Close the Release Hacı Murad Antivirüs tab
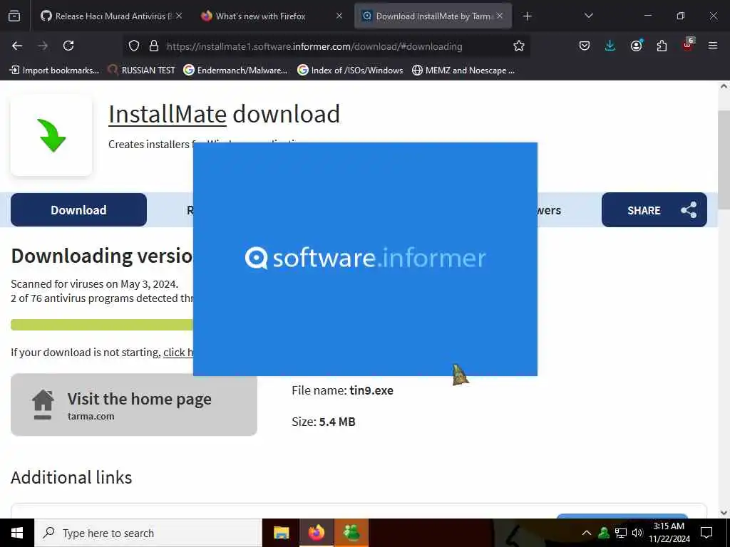730x547 pixels. 179,16
